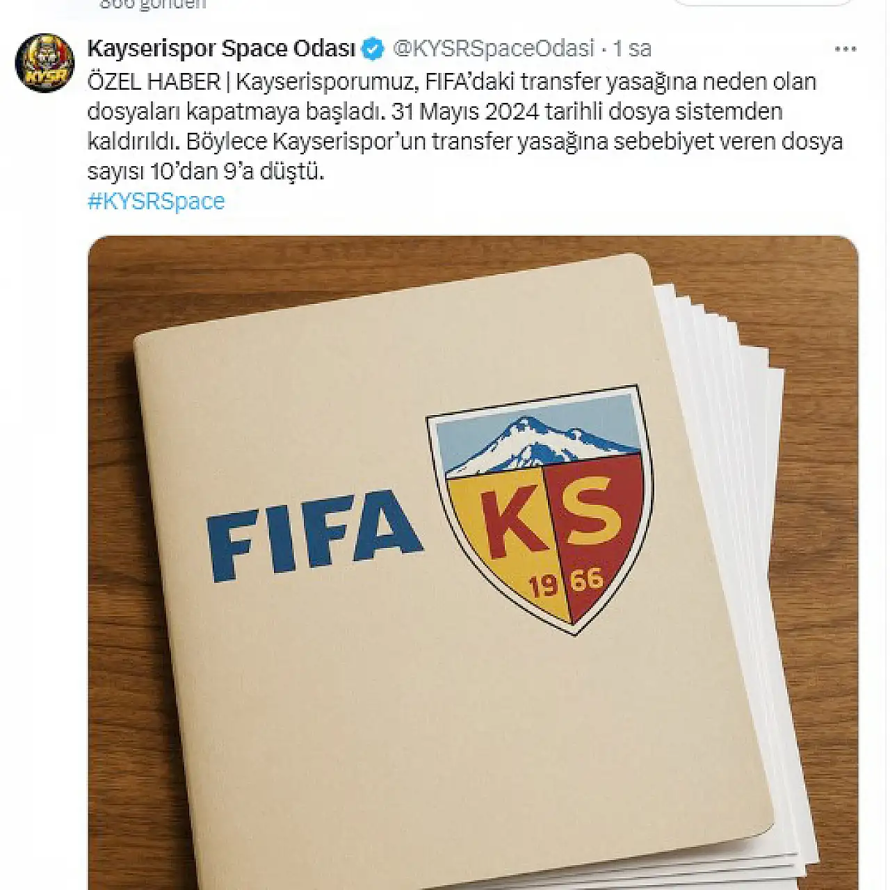Click the 'ÖZEL HABER' text at tweet start

pos(154,82)
